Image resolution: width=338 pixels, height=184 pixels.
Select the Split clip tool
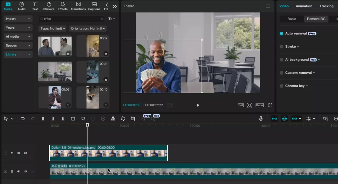43,119
